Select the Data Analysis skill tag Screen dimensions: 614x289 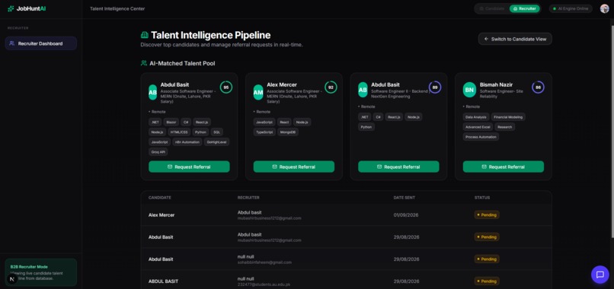tap(476, 117)
